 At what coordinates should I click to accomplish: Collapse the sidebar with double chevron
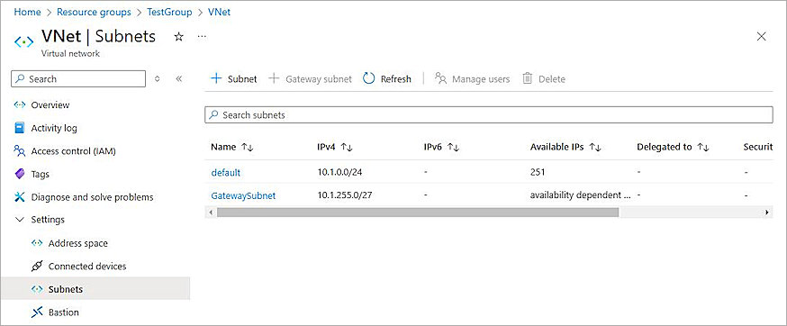tap(179, 79)
